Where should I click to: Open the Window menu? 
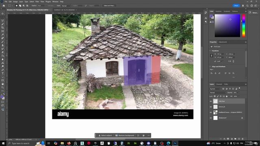[55, 2]
